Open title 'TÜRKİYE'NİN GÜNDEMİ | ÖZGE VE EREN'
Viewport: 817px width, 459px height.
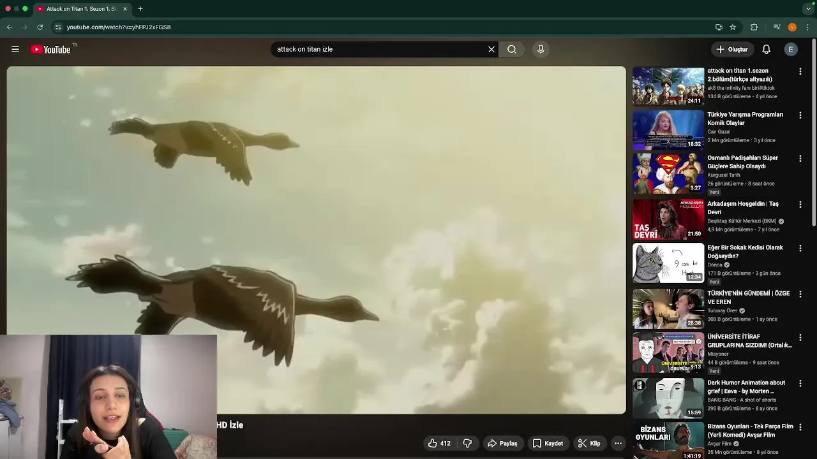[748, 298]
